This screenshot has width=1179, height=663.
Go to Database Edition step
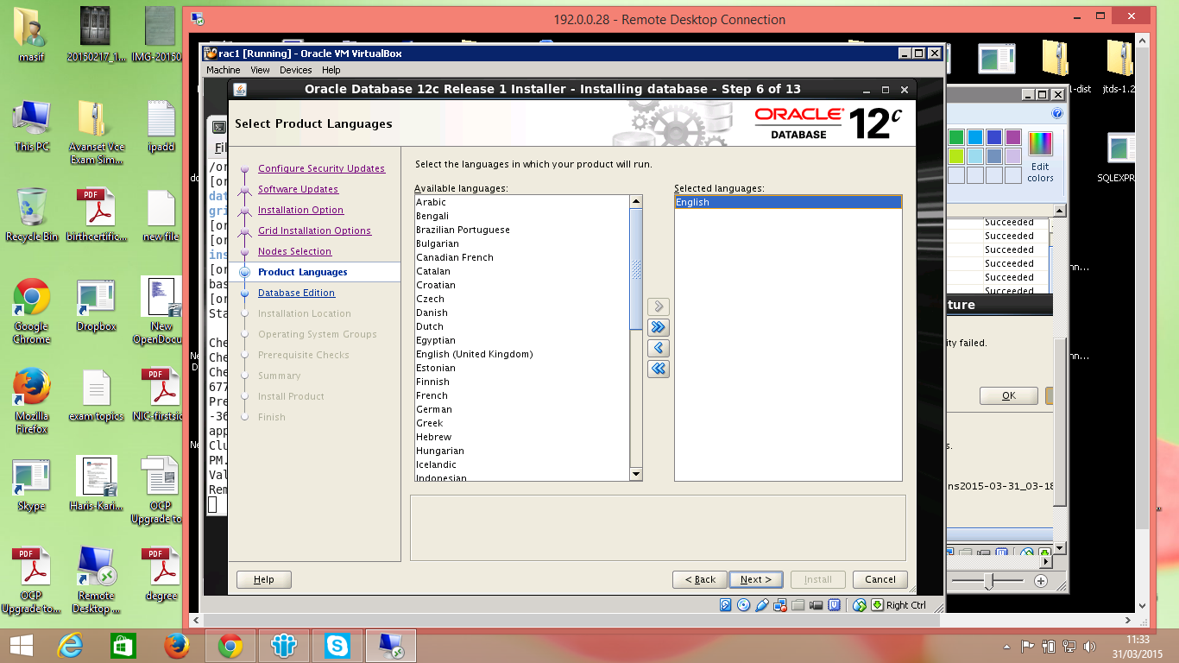coord(296,293)
